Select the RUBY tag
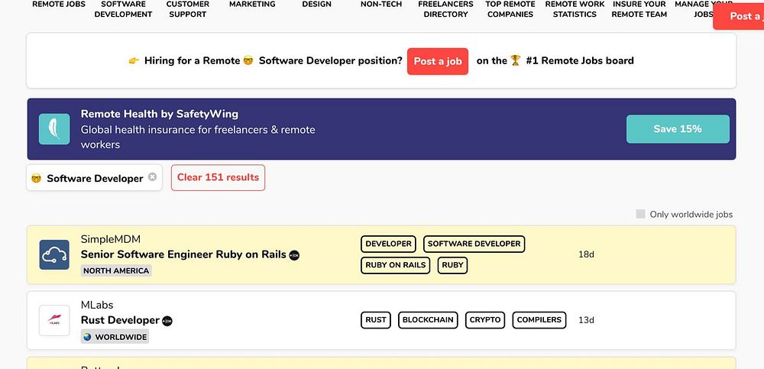The image size is (764, 369). (x=452, y=266)
